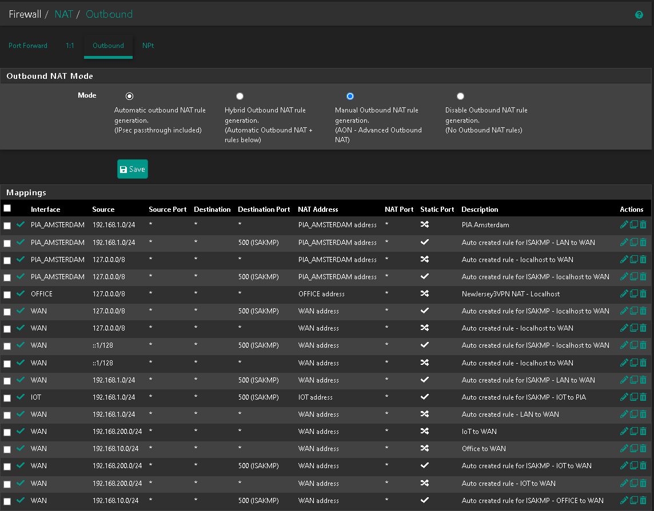Screen dimensions: 654x511
Task: Tick the select-all checkbox in Mappings header
Action: [7, 208]
